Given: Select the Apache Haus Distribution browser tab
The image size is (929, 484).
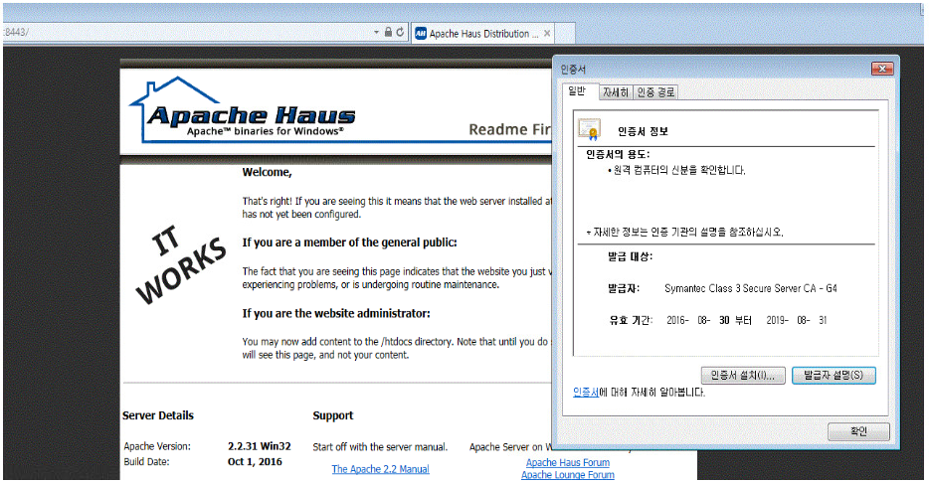Looking at the screenshot, I should [x=482, y=34].
